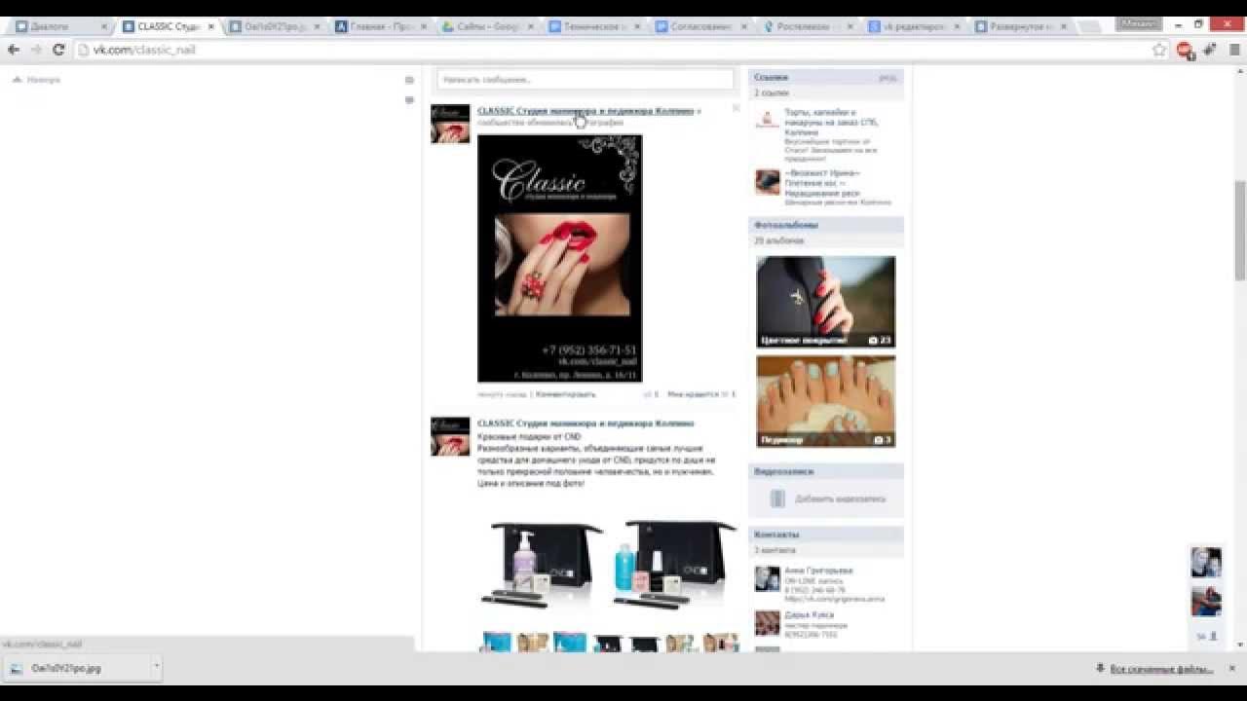
Task: Close the Диалоги tab
Action: pos(103,27)
